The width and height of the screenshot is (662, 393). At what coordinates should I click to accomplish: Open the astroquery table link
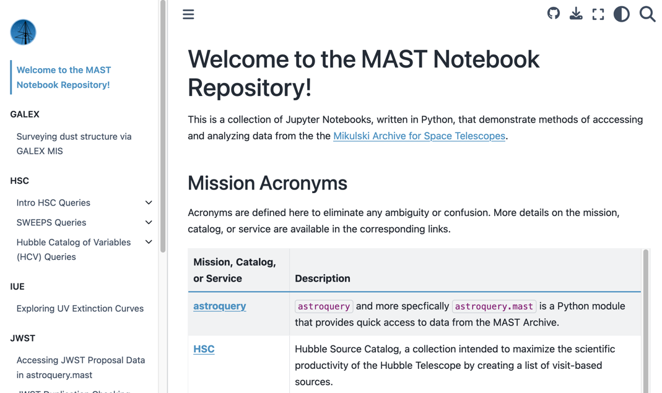coord(220,306)
